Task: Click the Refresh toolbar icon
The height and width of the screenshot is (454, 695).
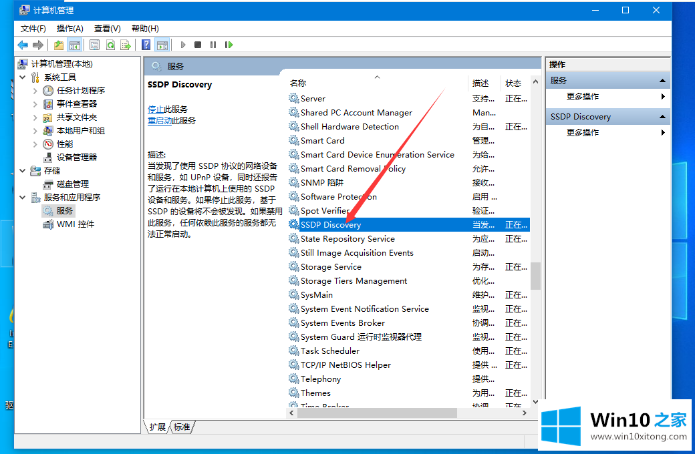Action: pyautogui.click(x=110, y=45)
